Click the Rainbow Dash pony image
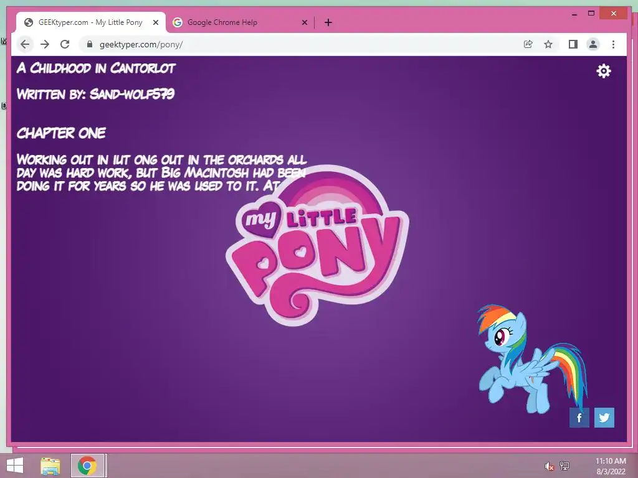The image size is (638, 478). (x=532, y=358)
